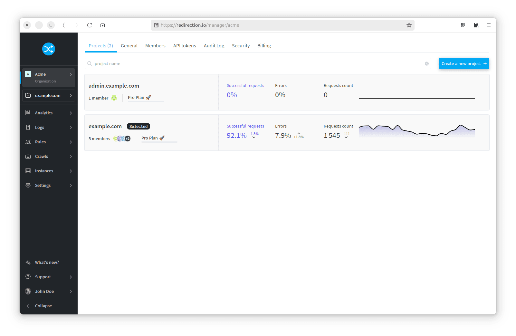
Task: Open the Acme organization avatar icon
Action: click(x=28, y=74)
